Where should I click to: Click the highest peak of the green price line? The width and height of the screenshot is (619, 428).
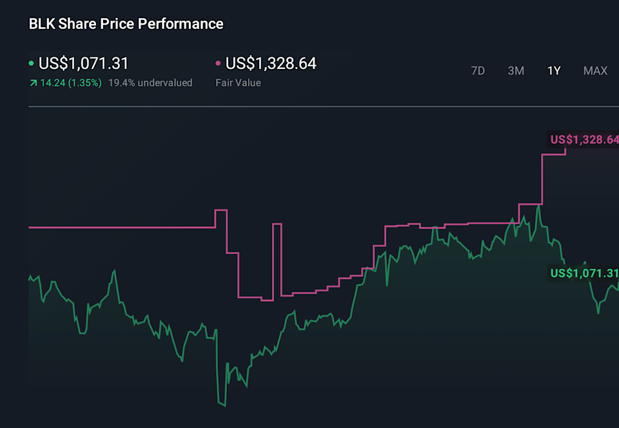(x=538, y=207)
